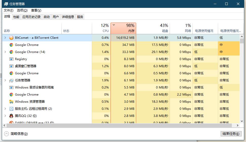Switch to the 服务 tab
This screenshot has width=246, height=142.
coord(80,17)
